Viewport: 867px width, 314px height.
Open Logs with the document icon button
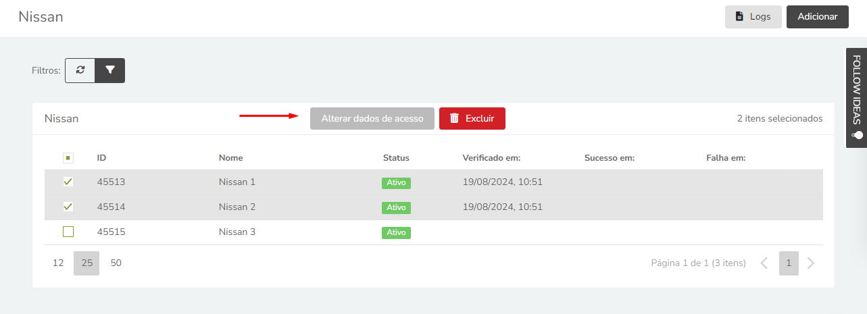pos(753,17)
